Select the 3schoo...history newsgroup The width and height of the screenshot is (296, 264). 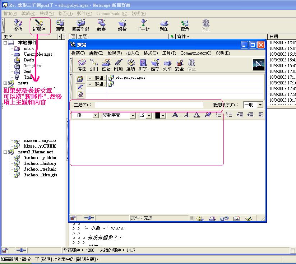[x=40, y=163]
